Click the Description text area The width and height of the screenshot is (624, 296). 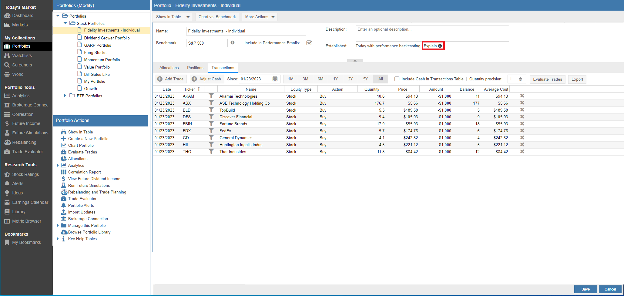[432, 33]
